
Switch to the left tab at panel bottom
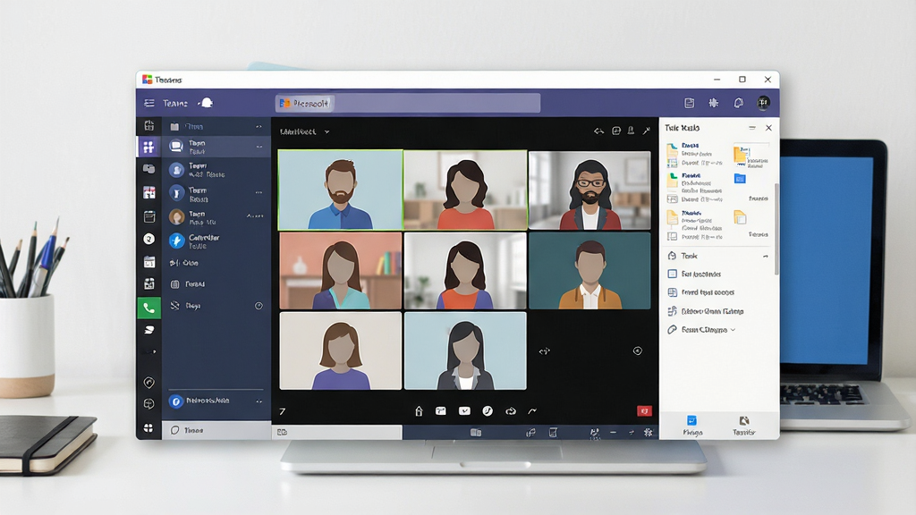pyautogui.click(x=692, y=426)
